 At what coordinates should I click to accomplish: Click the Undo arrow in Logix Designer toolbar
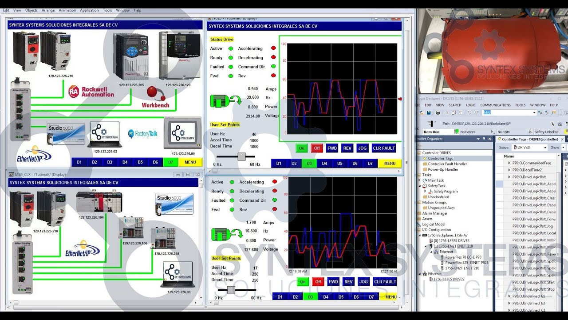469,113
